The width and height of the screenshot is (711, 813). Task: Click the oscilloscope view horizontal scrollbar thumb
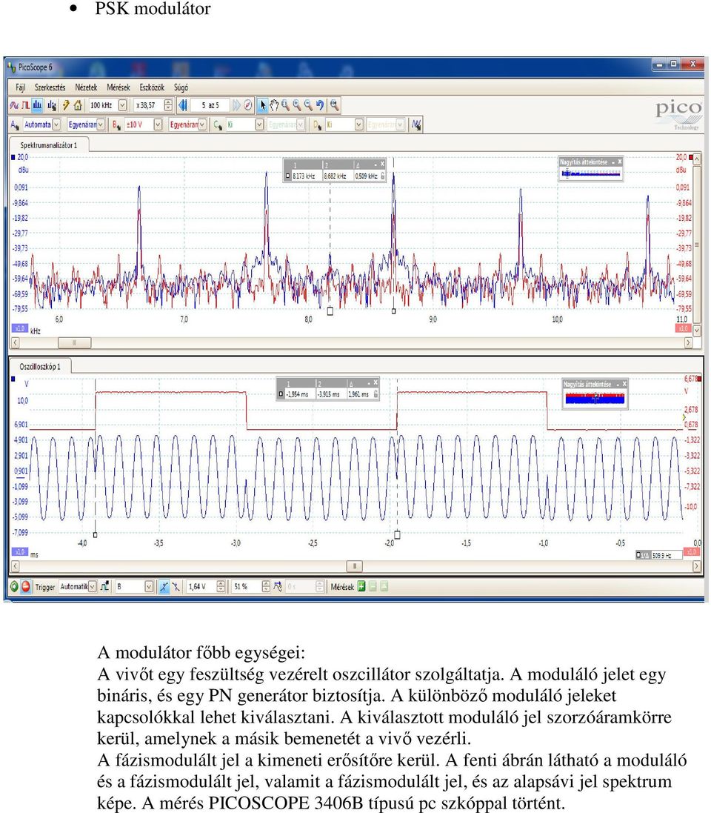coord(355,566)
